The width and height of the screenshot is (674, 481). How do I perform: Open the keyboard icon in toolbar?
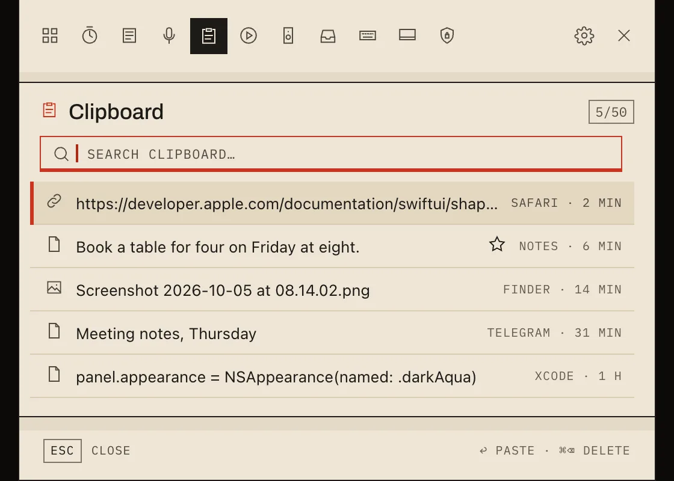[x=368, y=35]
